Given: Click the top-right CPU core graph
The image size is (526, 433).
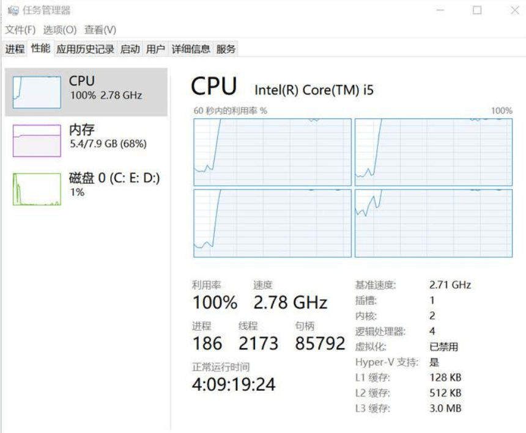Looking at the screenshot, I should (x=434, y=152).
